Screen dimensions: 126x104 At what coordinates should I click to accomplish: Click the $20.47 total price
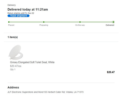tap(111, 72)
